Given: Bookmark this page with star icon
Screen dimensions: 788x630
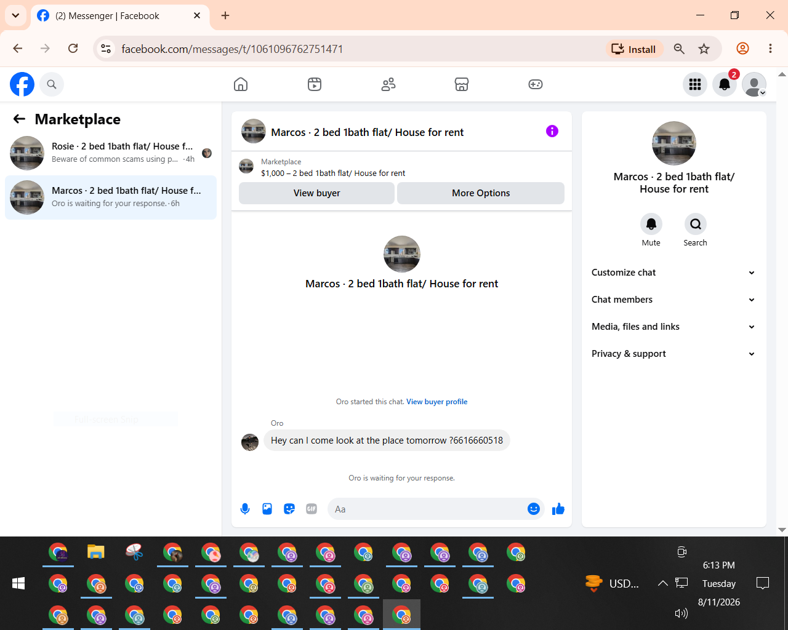Looking at the screenshot, I should [x=704, y=49].
